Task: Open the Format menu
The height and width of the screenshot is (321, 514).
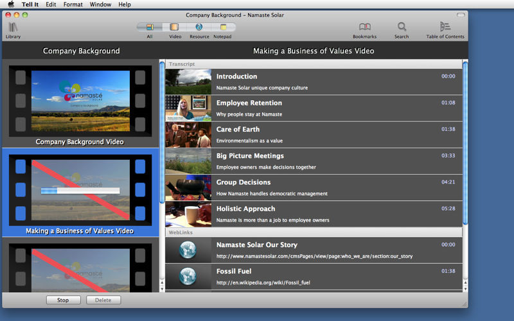Action: click(x=73, y=4)
